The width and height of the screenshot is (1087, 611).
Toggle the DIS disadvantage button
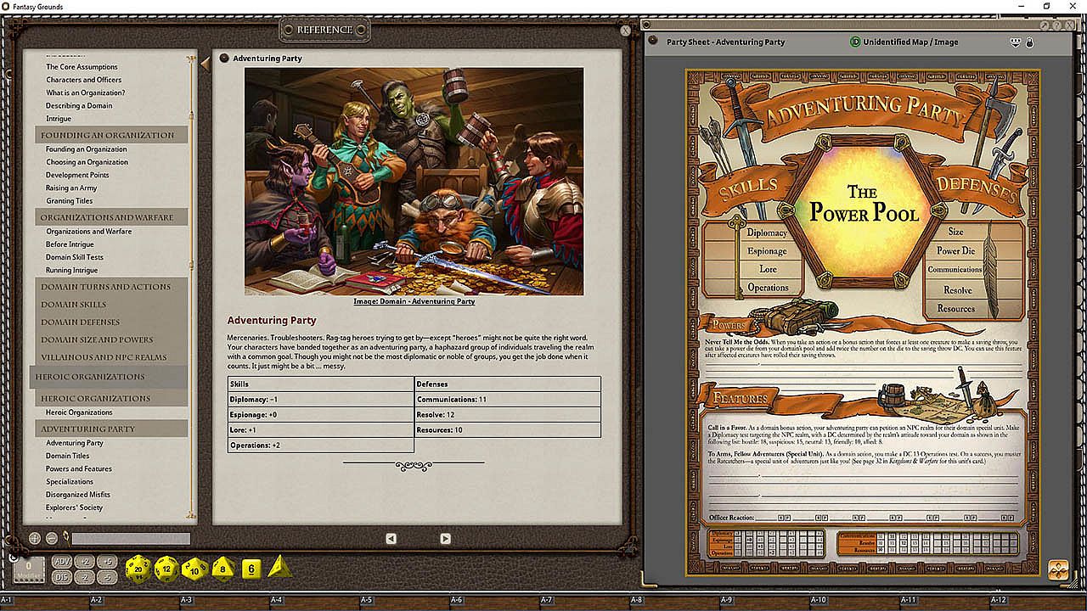62,577
